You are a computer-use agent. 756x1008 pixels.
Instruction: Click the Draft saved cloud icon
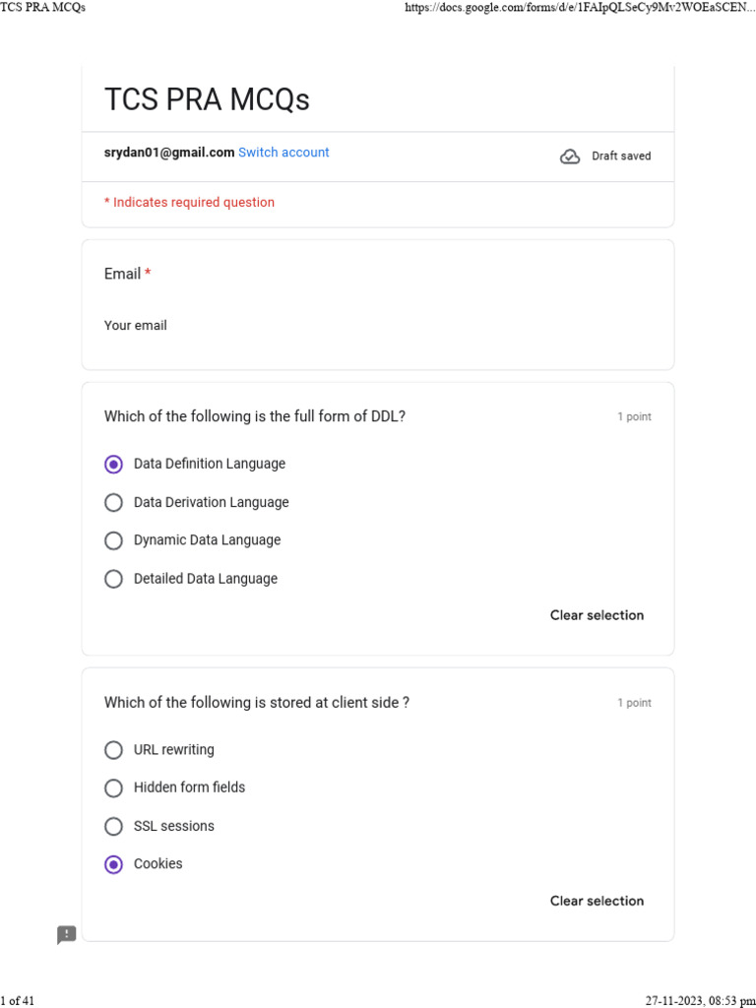point(570,157)
